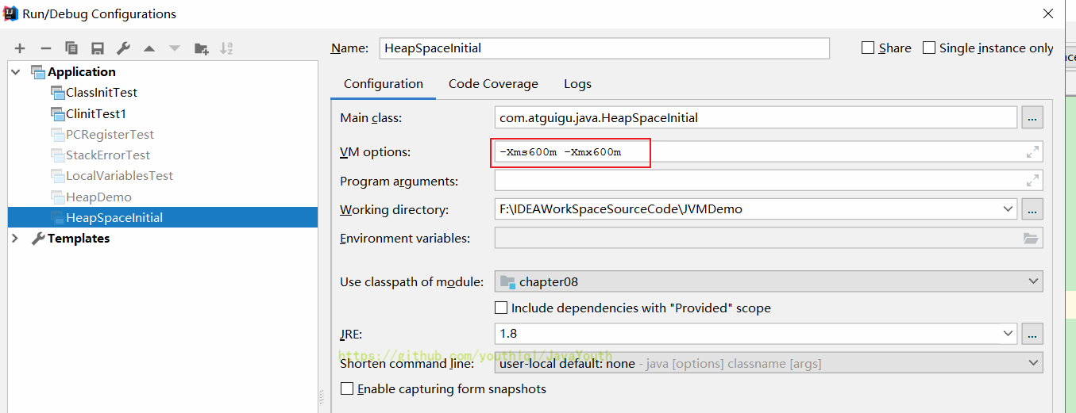The height and width of the screenshot is (413, 1076).
Task: Open Edit Defaults wrench icon
Action: [123, 48]
